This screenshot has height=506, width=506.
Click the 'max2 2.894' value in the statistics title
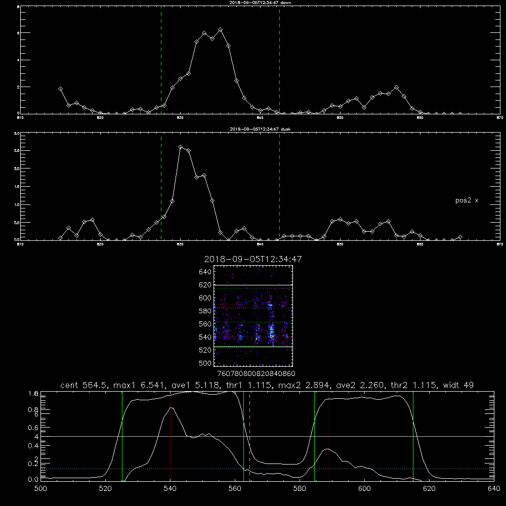point(304,385)
